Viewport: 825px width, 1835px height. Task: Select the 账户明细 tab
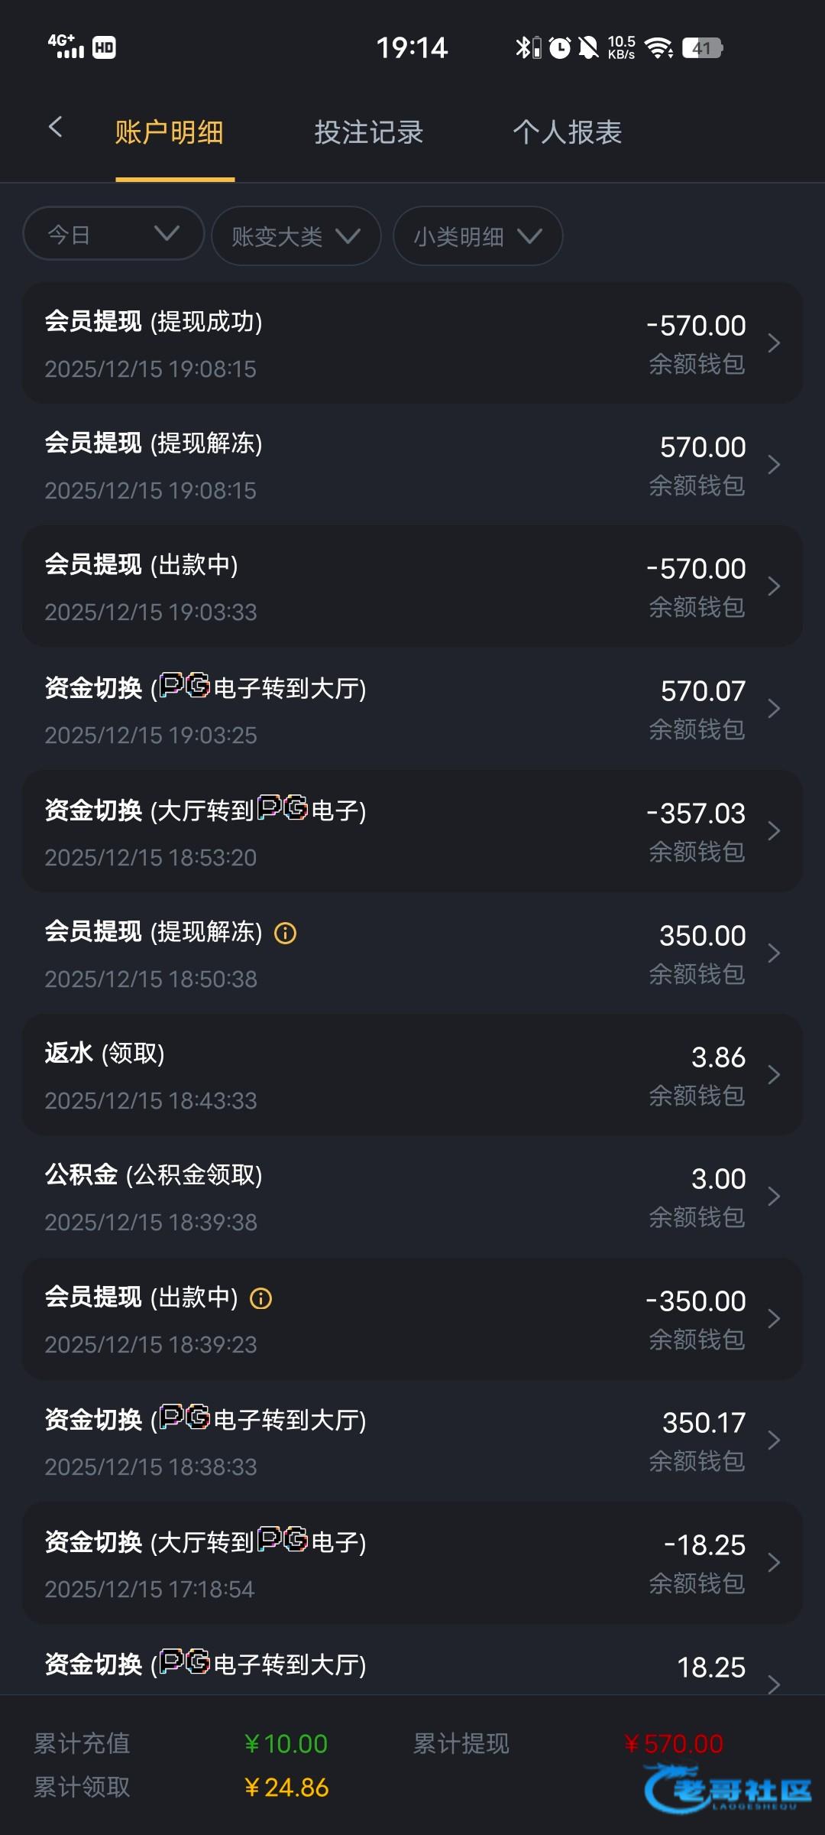[x=170, y=132]
